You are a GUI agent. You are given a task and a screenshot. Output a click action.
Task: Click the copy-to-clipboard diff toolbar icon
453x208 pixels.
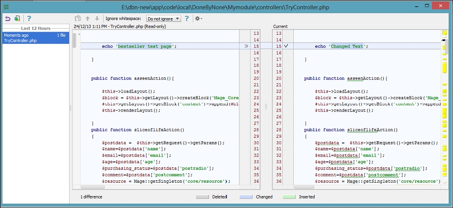(77, 19)
